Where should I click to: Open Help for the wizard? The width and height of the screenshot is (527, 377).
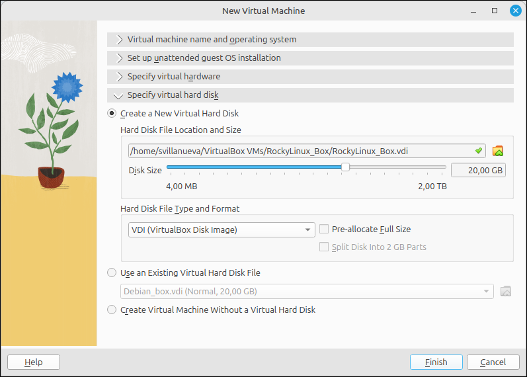click(x=34, y=362)
